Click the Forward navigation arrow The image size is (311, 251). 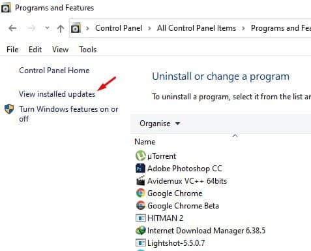31,28
